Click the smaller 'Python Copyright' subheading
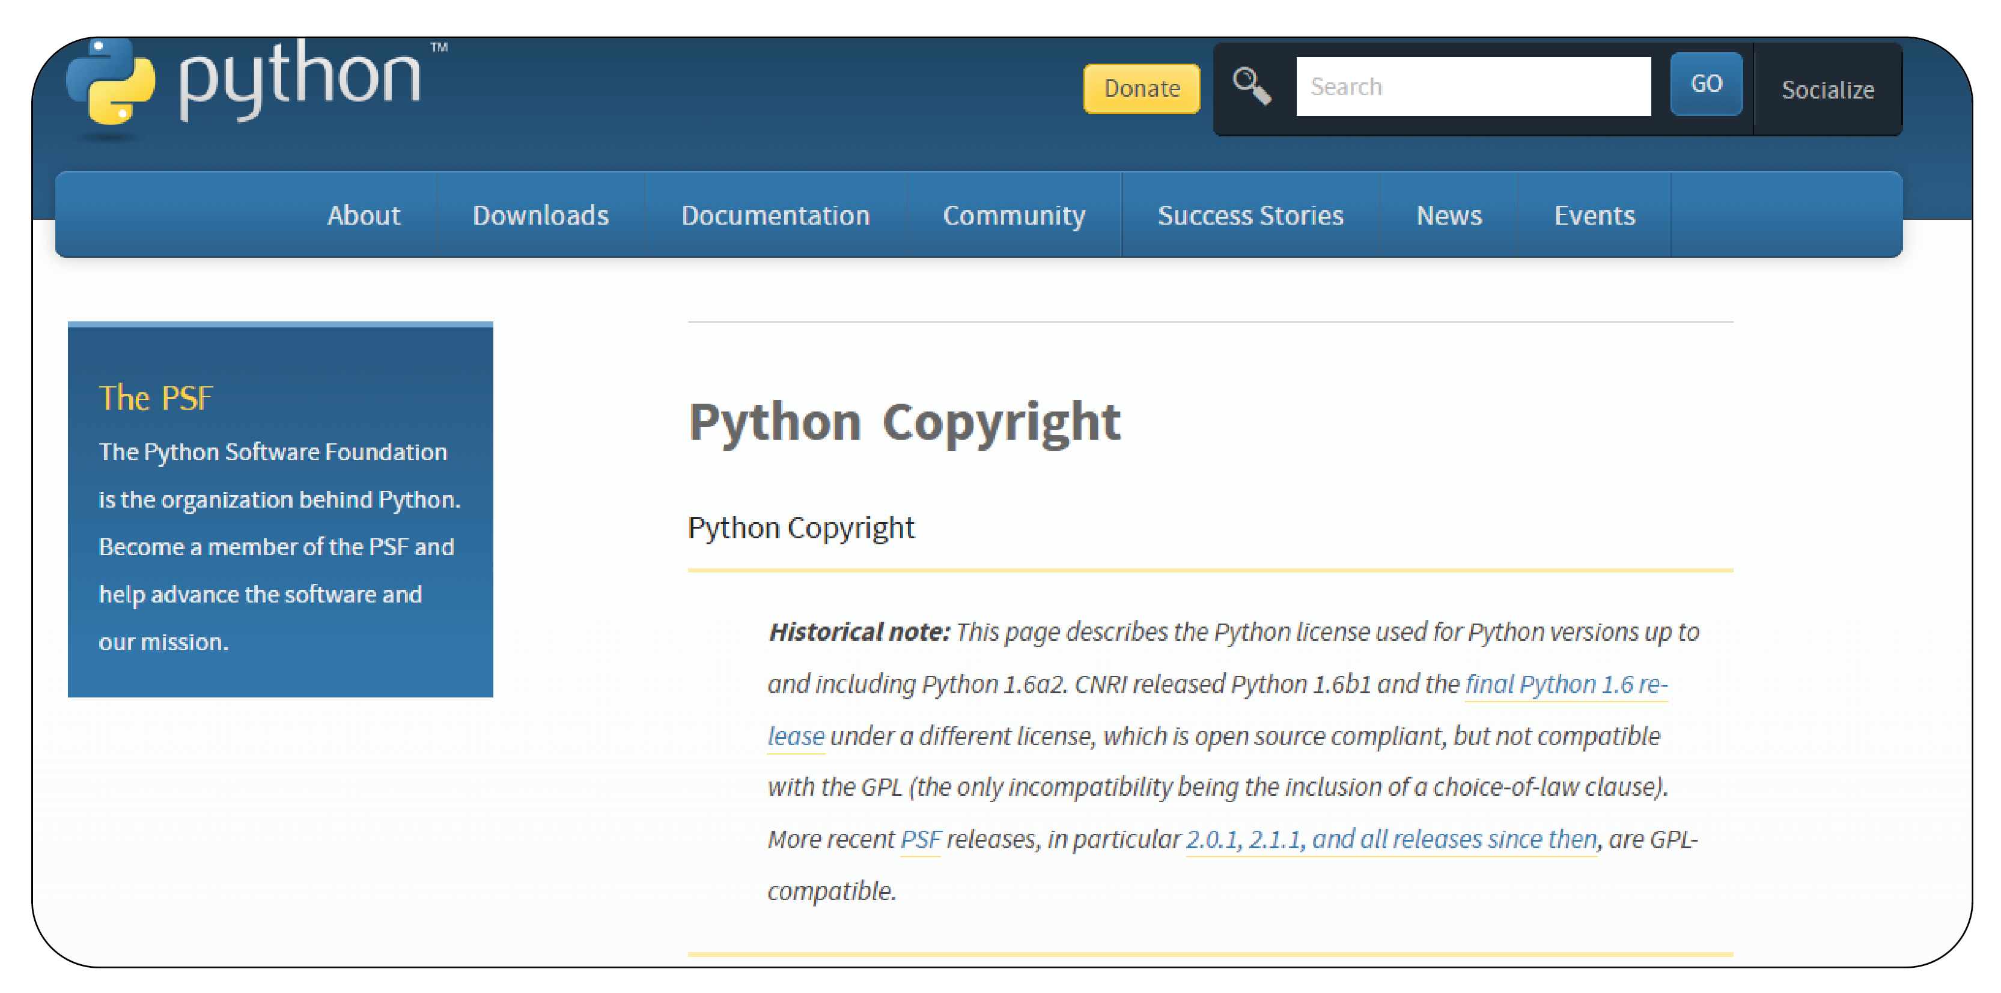The image size is (2001, 993). 801,529
